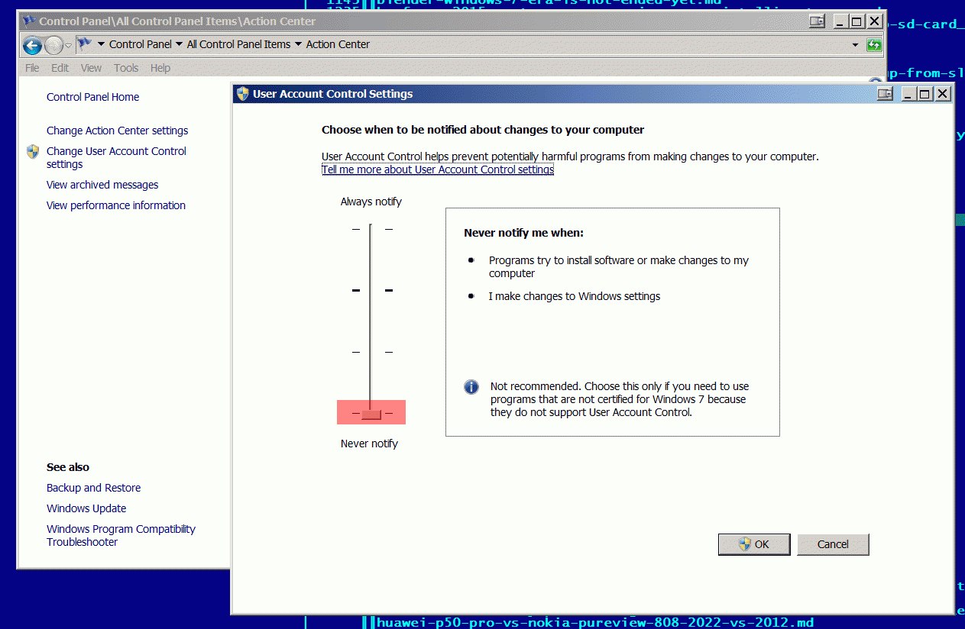The height and width of the screenshot is (629, 965).
Task: Open the Help menu
Action: coord(160,68)
